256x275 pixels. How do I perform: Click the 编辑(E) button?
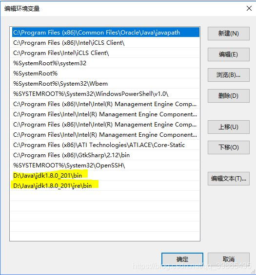pos(228,55)
